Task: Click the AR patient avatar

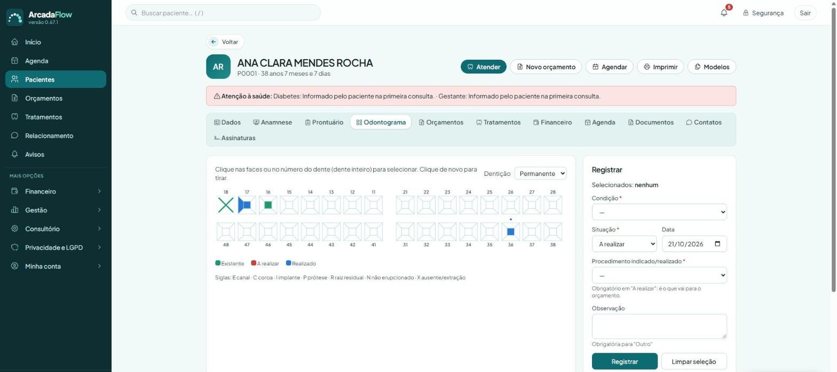Action: (x=218, y=67)
